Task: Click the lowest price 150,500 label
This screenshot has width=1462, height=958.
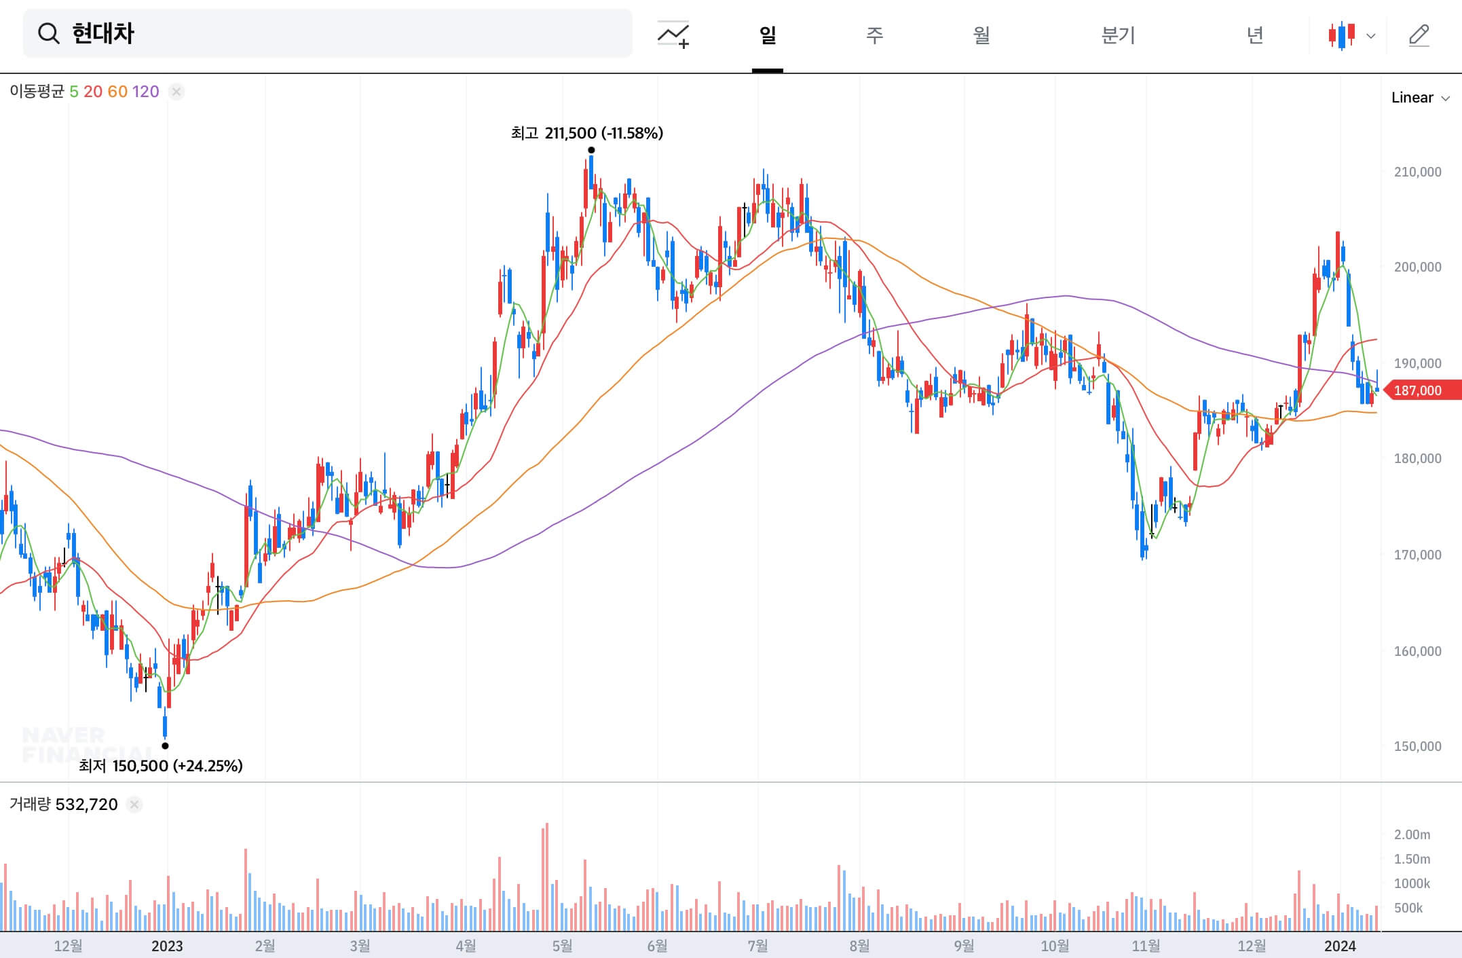Action: pyautogui.click(x=160, y=766)
